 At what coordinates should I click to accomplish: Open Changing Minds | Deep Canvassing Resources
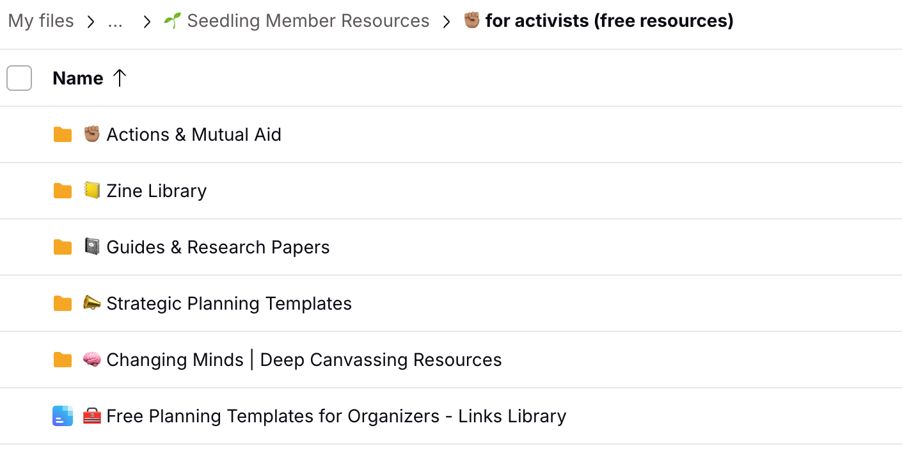[x=304, y=360]
